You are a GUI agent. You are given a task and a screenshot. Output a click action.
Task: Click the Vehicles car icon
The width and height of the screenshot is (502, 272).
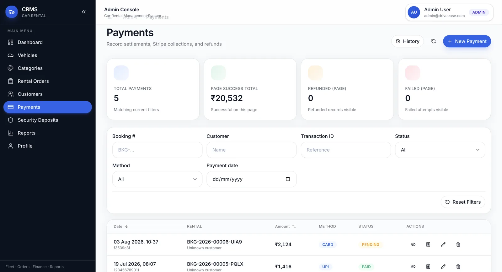coord(11,55)
